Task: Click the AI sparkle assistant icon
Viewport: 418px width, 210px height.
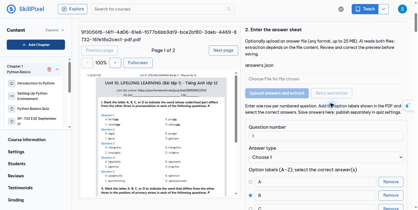Action: [407, 106]
